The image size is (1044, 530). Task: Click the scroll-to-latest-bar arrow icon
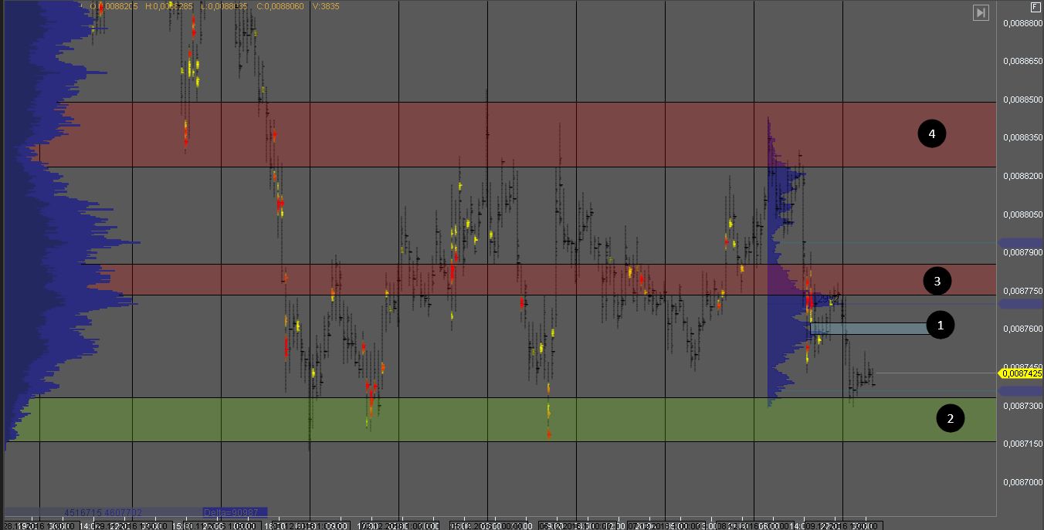(x=981, y=12)
